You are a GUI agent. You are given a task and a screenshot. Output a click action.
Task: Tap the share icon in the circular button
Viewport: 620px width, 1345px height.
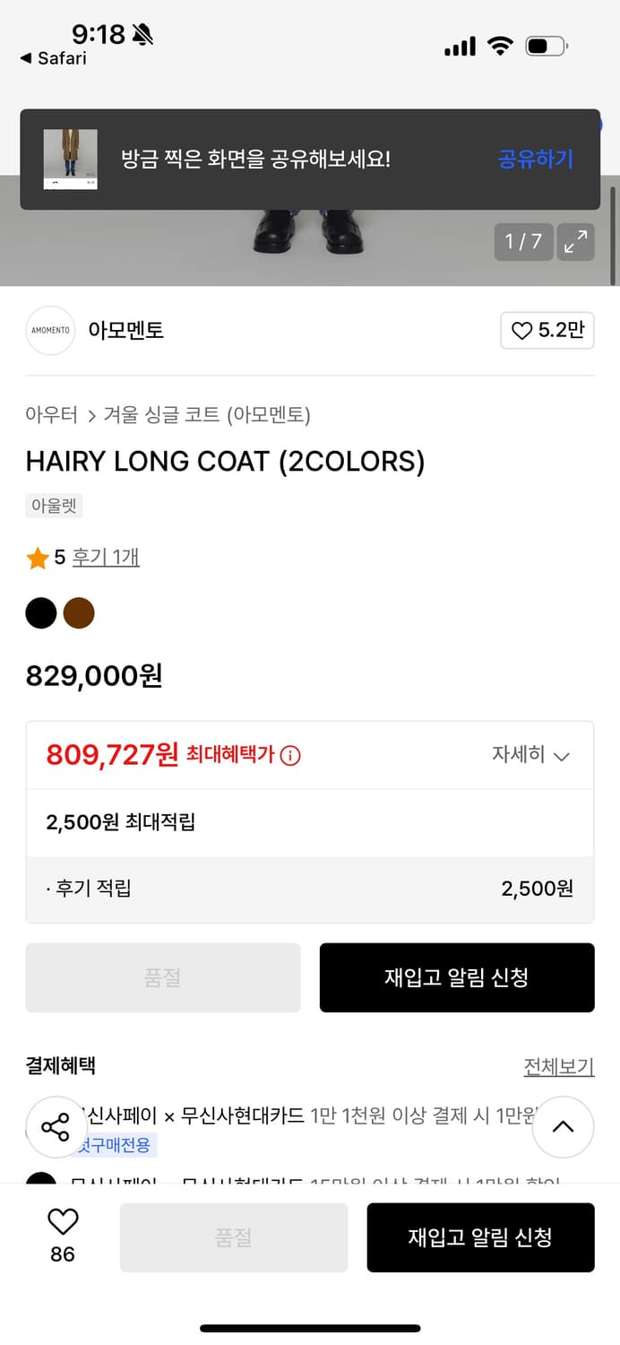click(56, 1127)
